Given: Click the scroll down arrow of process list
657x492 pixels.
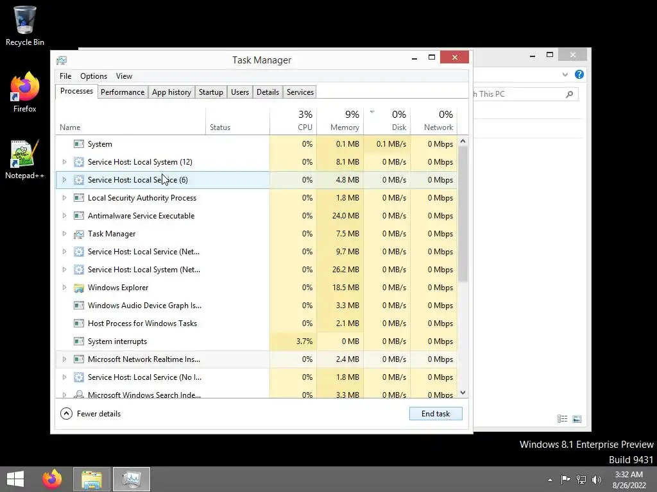Looking at the screenshot, I should (463, 393).
